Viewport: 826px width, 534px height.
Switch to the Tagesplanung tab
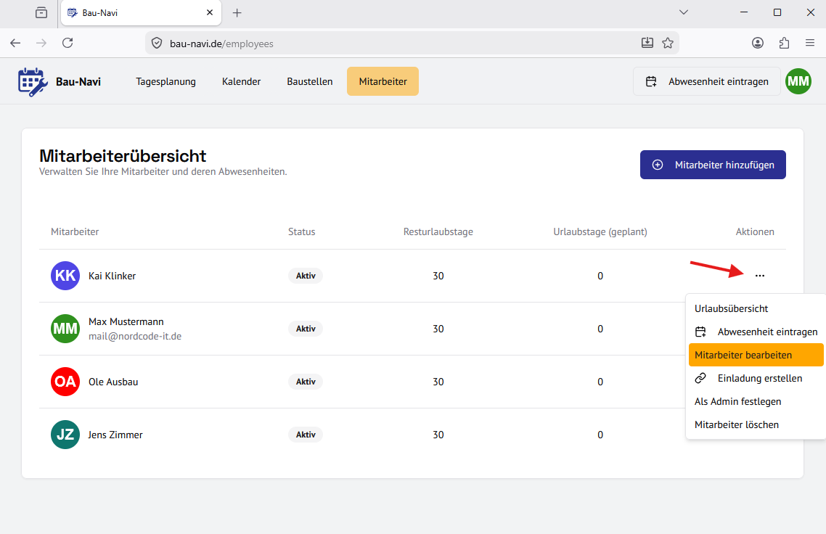(x=166, y=82)
